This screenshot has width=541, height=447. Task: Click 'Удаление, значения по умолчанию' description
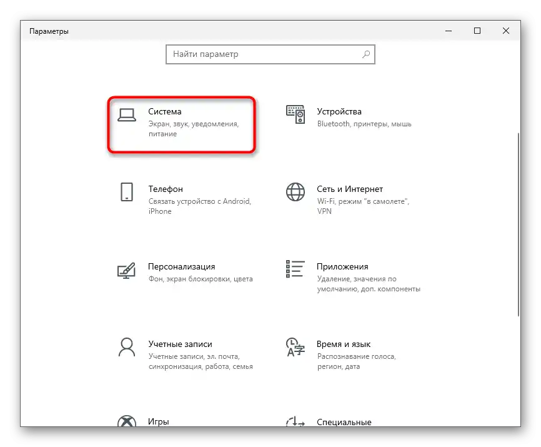click(369, 284)
